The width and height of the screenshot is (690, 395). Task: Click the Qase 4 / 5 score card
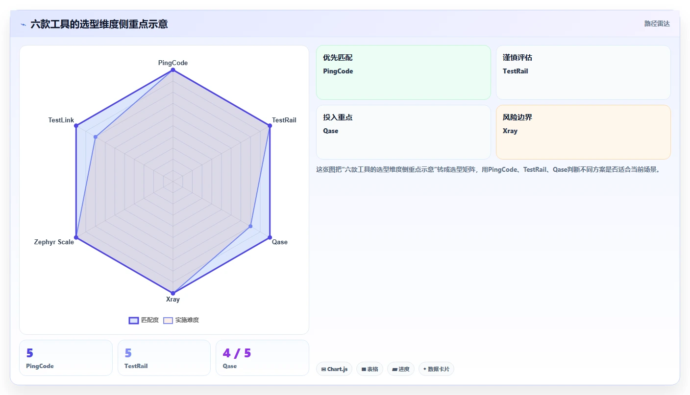tap(262, 358)
